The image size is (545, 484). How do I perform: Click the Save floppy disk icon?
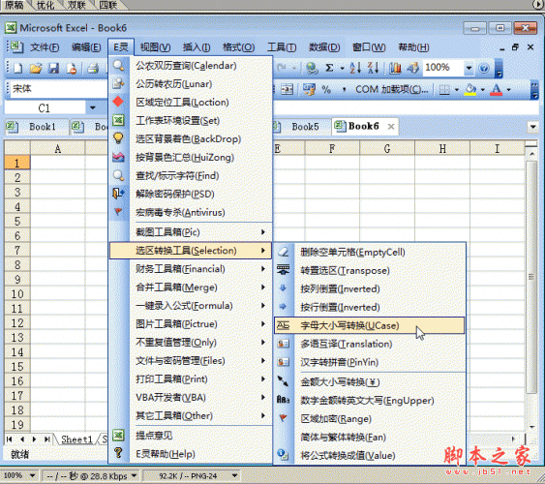53,68
